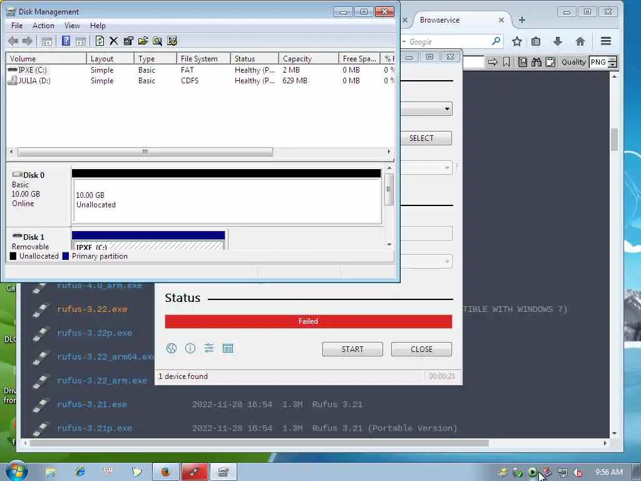Open the rufus-3.21p.exe link
The image size is (641, 481).
coord(95,428)
